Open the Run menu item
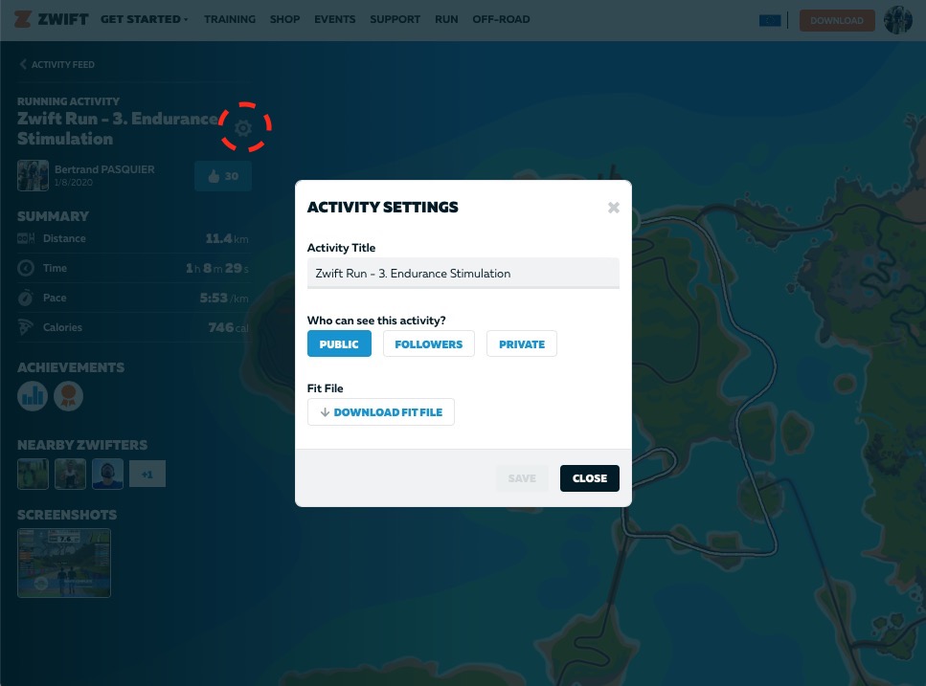This screenshot has width=926, height=686. (x=446, y=19)
